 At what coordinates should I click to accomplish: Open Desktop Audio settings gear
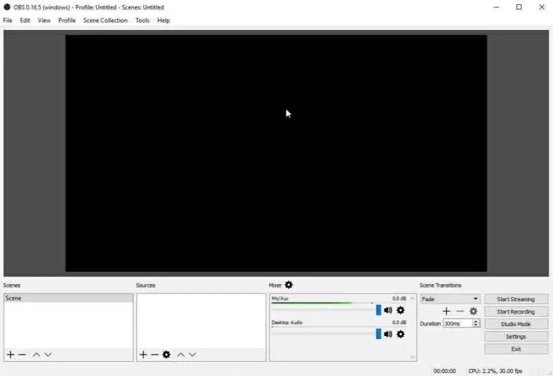[x=400, y=334]
